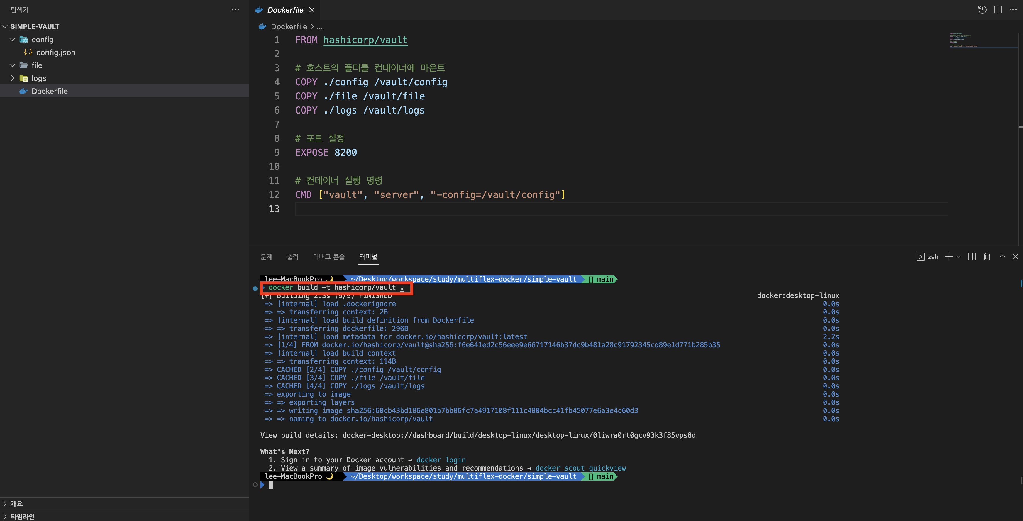Image resolution: width=1023 pixels, height=521 pixels.
Task: Click the zsh terminal shell icon
Action: pos(921,256)
